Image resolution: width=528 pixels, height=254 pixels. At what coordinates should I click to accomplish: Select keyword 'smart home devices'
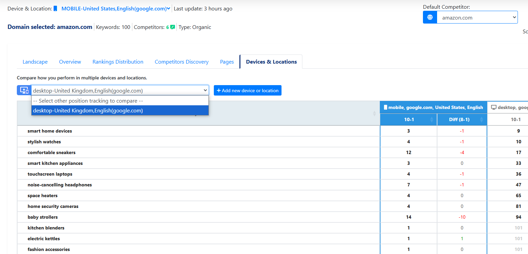[x=50, y=131]
